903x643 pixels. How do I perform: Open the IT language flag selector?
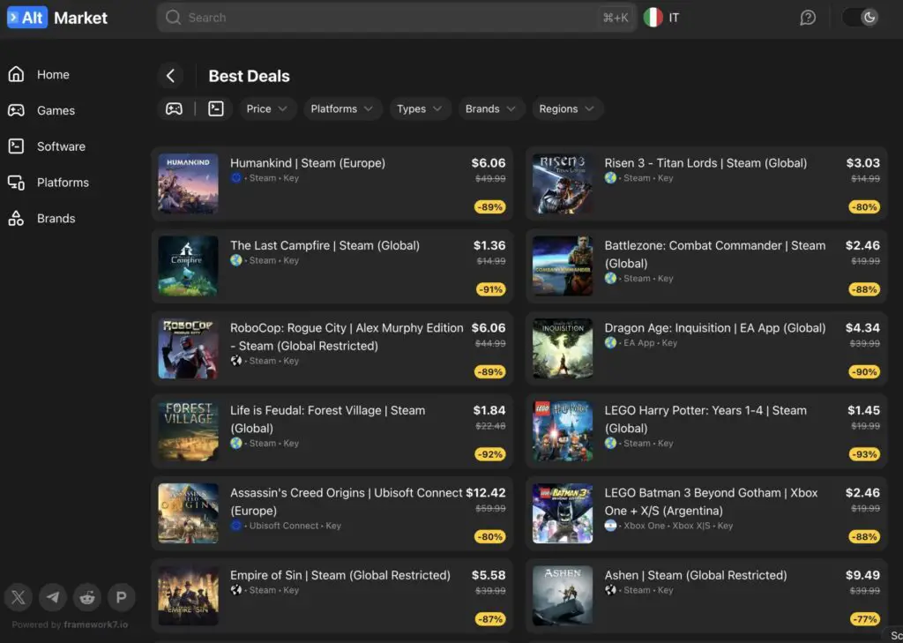coord(661,17)
